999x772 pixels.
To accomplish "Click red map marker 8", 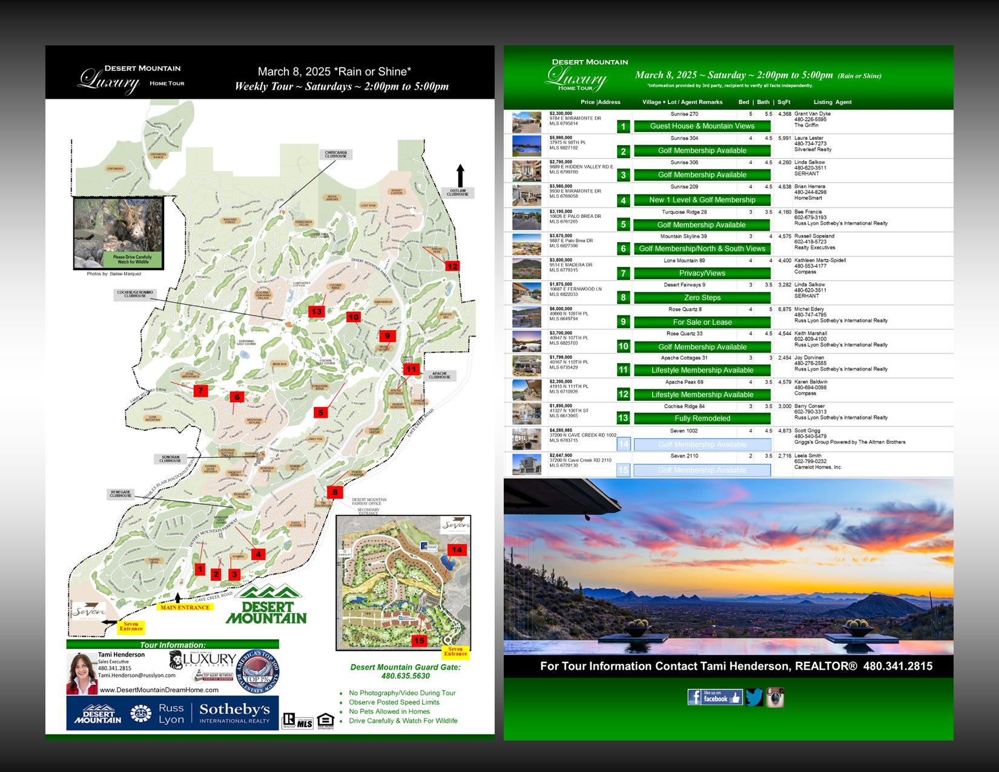I will (x=335, y=492).
